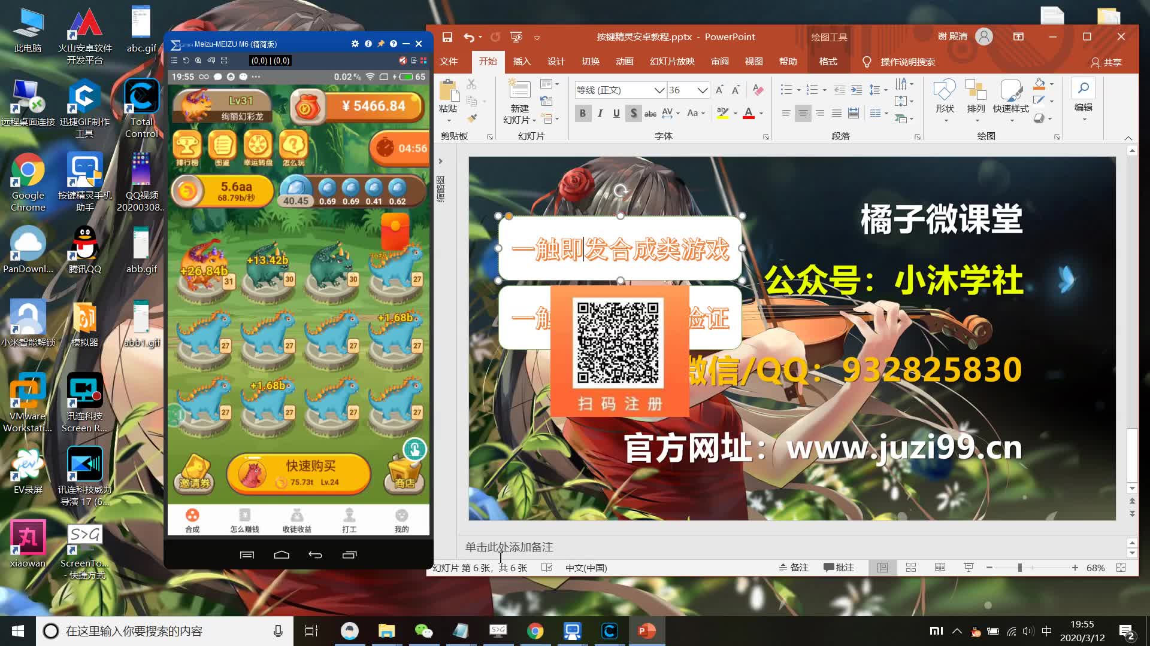
Task: Expand the line spacing dropdown
Action: 886,90
